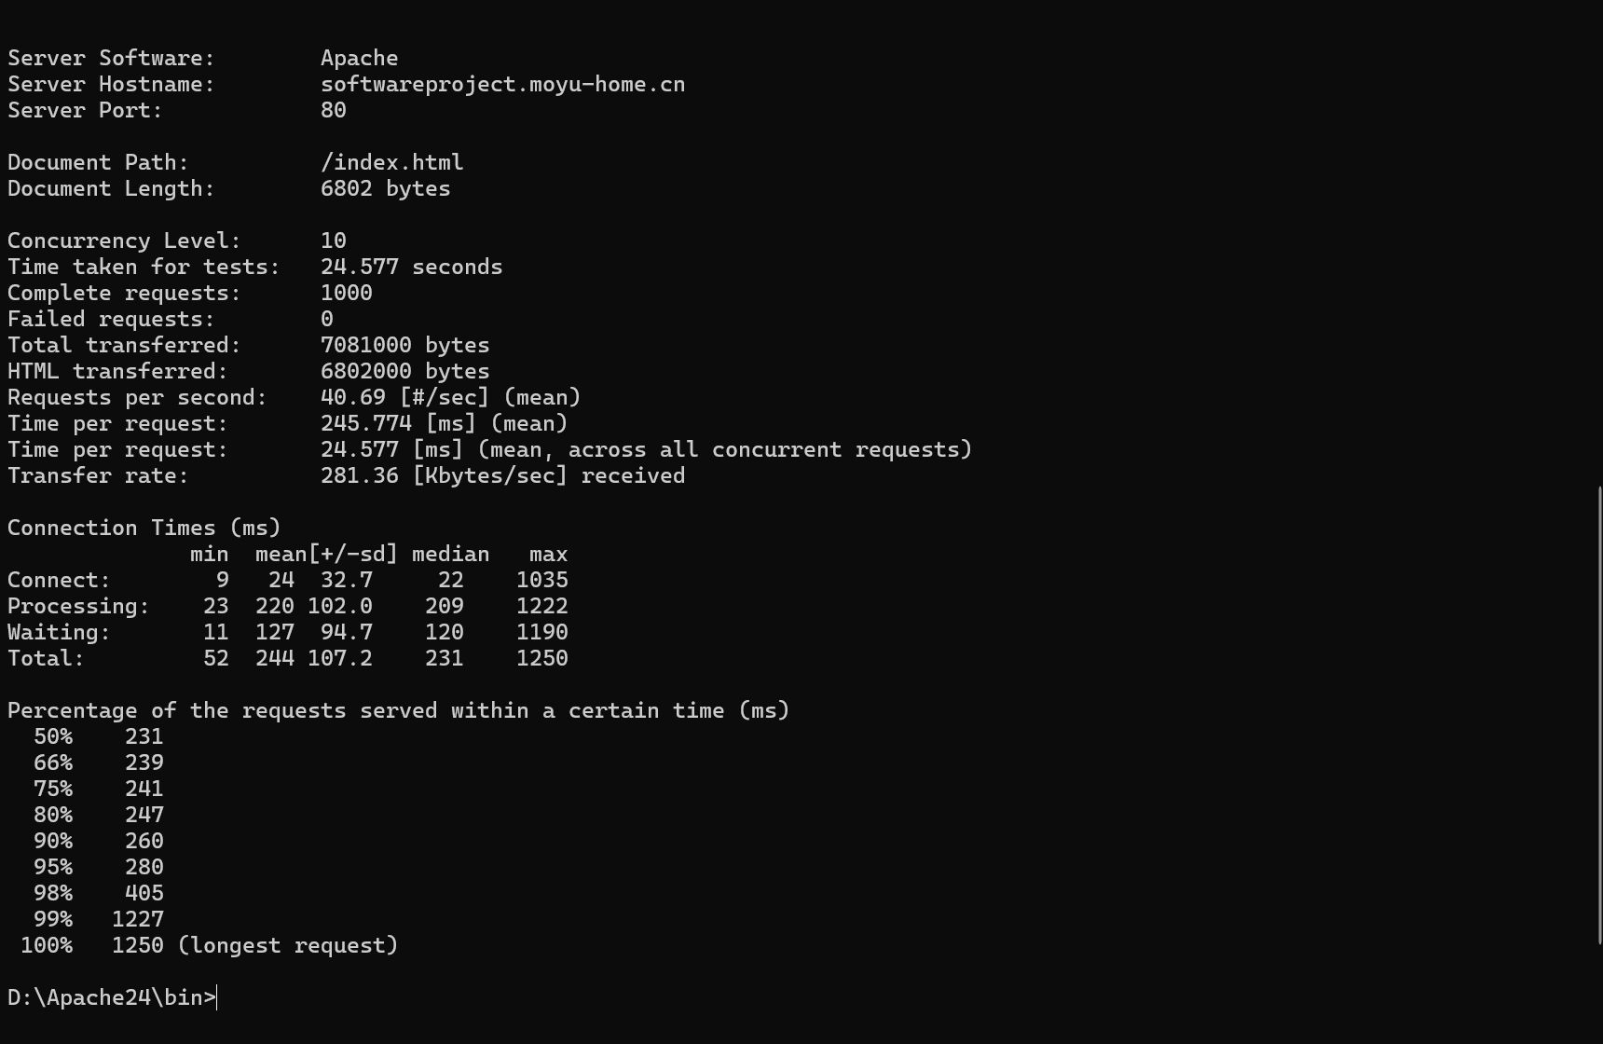Click the command prompt D:\Apache24\bin> line

112,997
